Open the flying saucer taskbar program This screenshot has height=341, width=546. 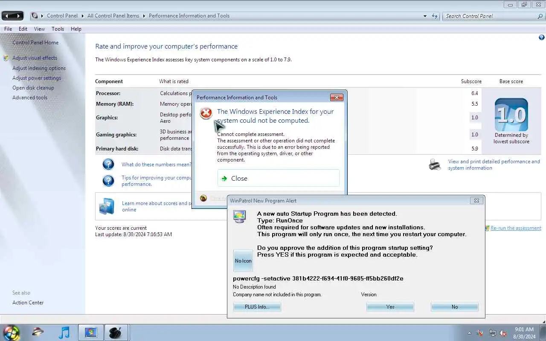[x=38, y=332]
